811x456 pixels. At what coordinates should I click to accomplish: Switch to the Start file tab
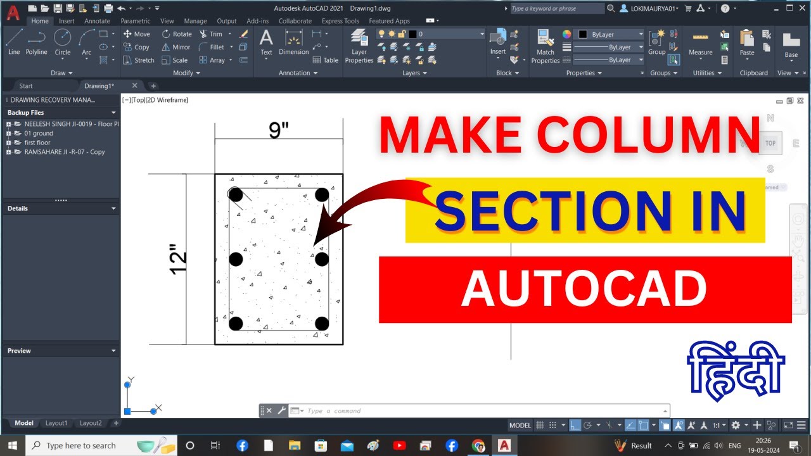click(x=26, y=86)
